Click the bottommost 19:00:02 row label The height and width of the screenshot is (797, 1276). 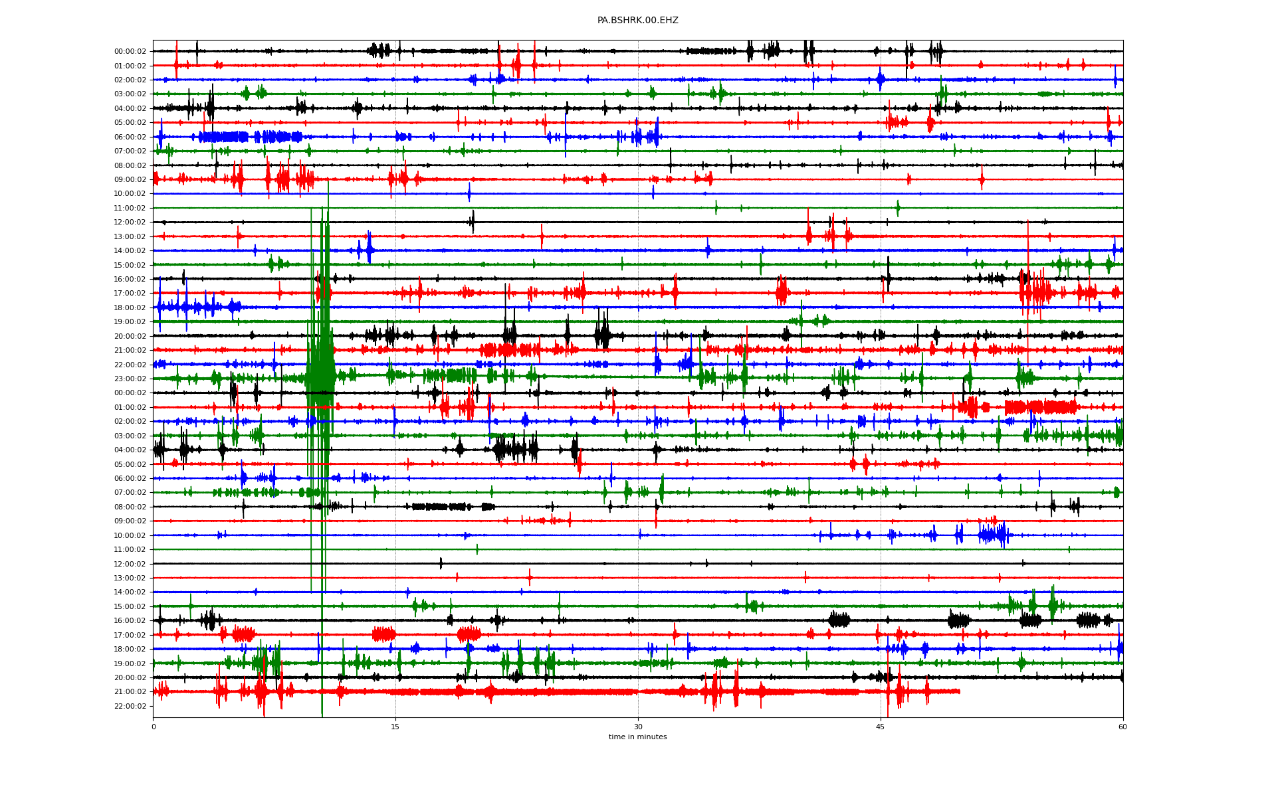(130, 664)
